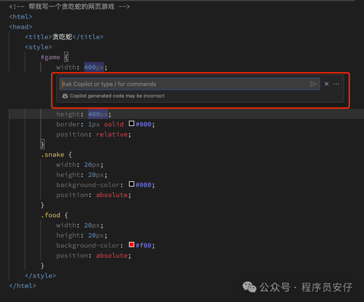Click the opening <style> tag

[x=38, y=47]
